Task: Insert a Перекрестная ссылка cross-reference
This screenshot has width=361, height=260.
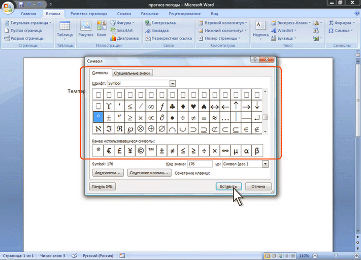Action: click(x=168, y=38)
